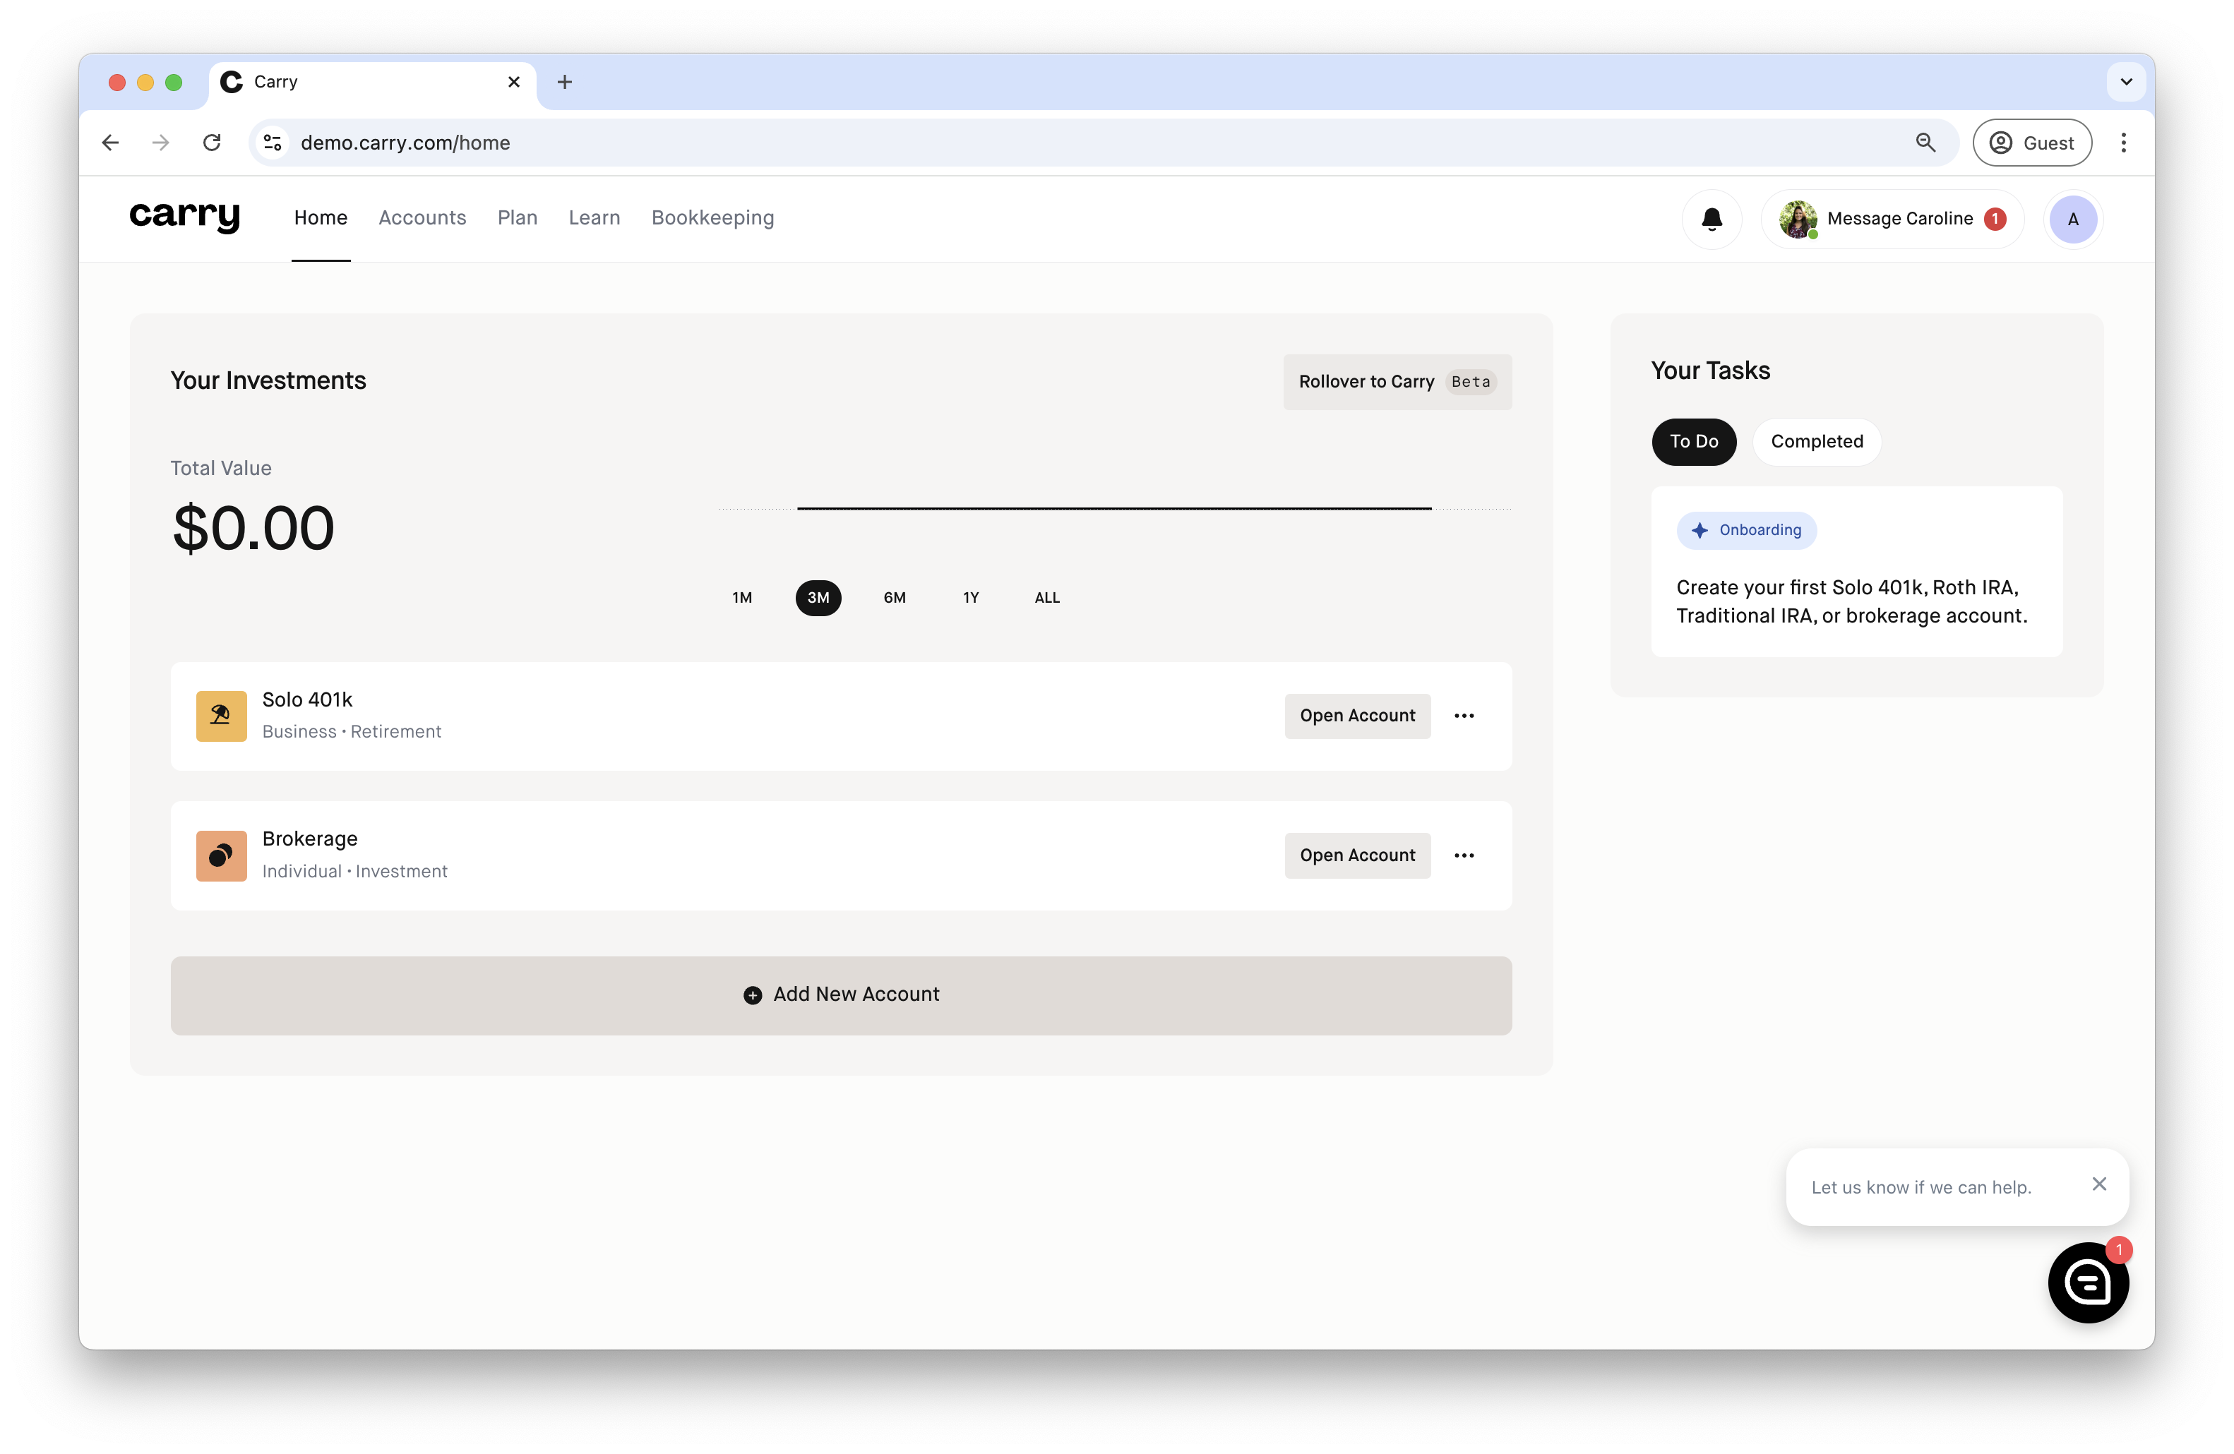Click the Carry tab favicon
The width and height of the screenshot is (2234, 1454).
tap(231, 82)
